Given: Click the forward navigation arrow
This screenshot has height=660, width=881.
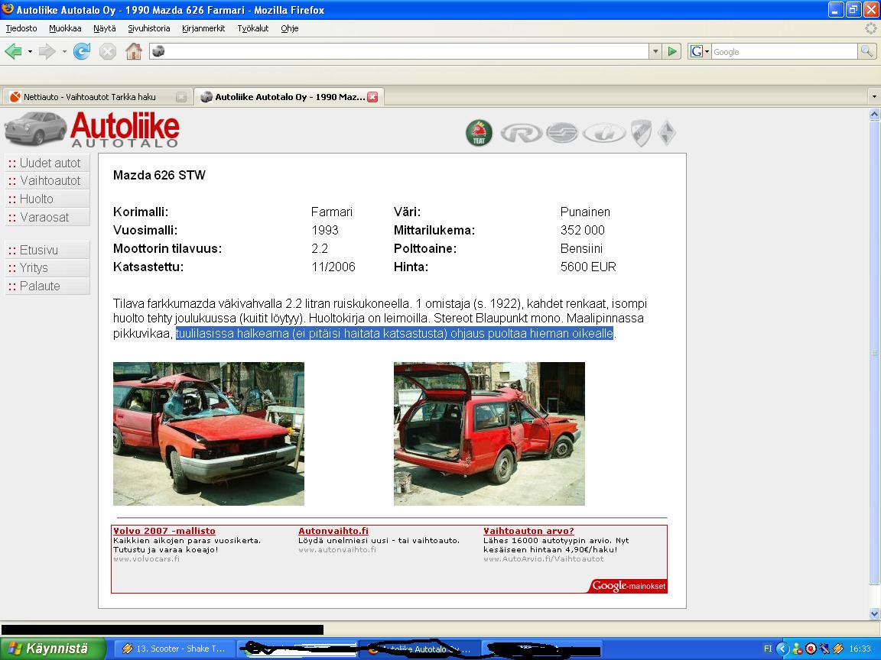Looking at the screenshot, I should point(47,51).
